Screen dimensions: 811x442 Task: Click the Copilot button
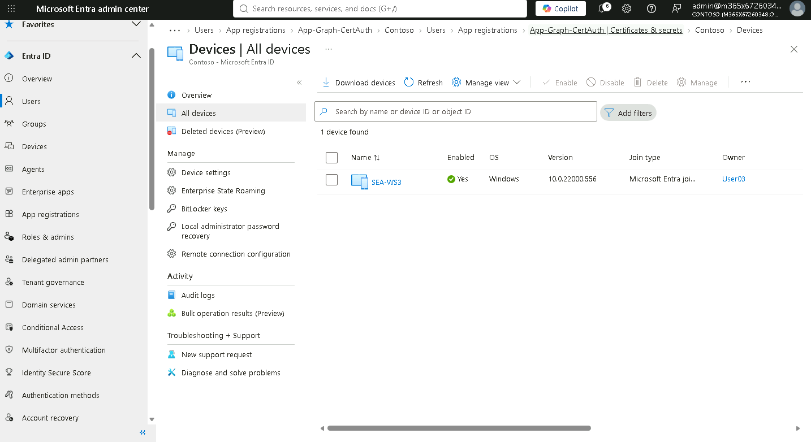(x=560, y=8)
